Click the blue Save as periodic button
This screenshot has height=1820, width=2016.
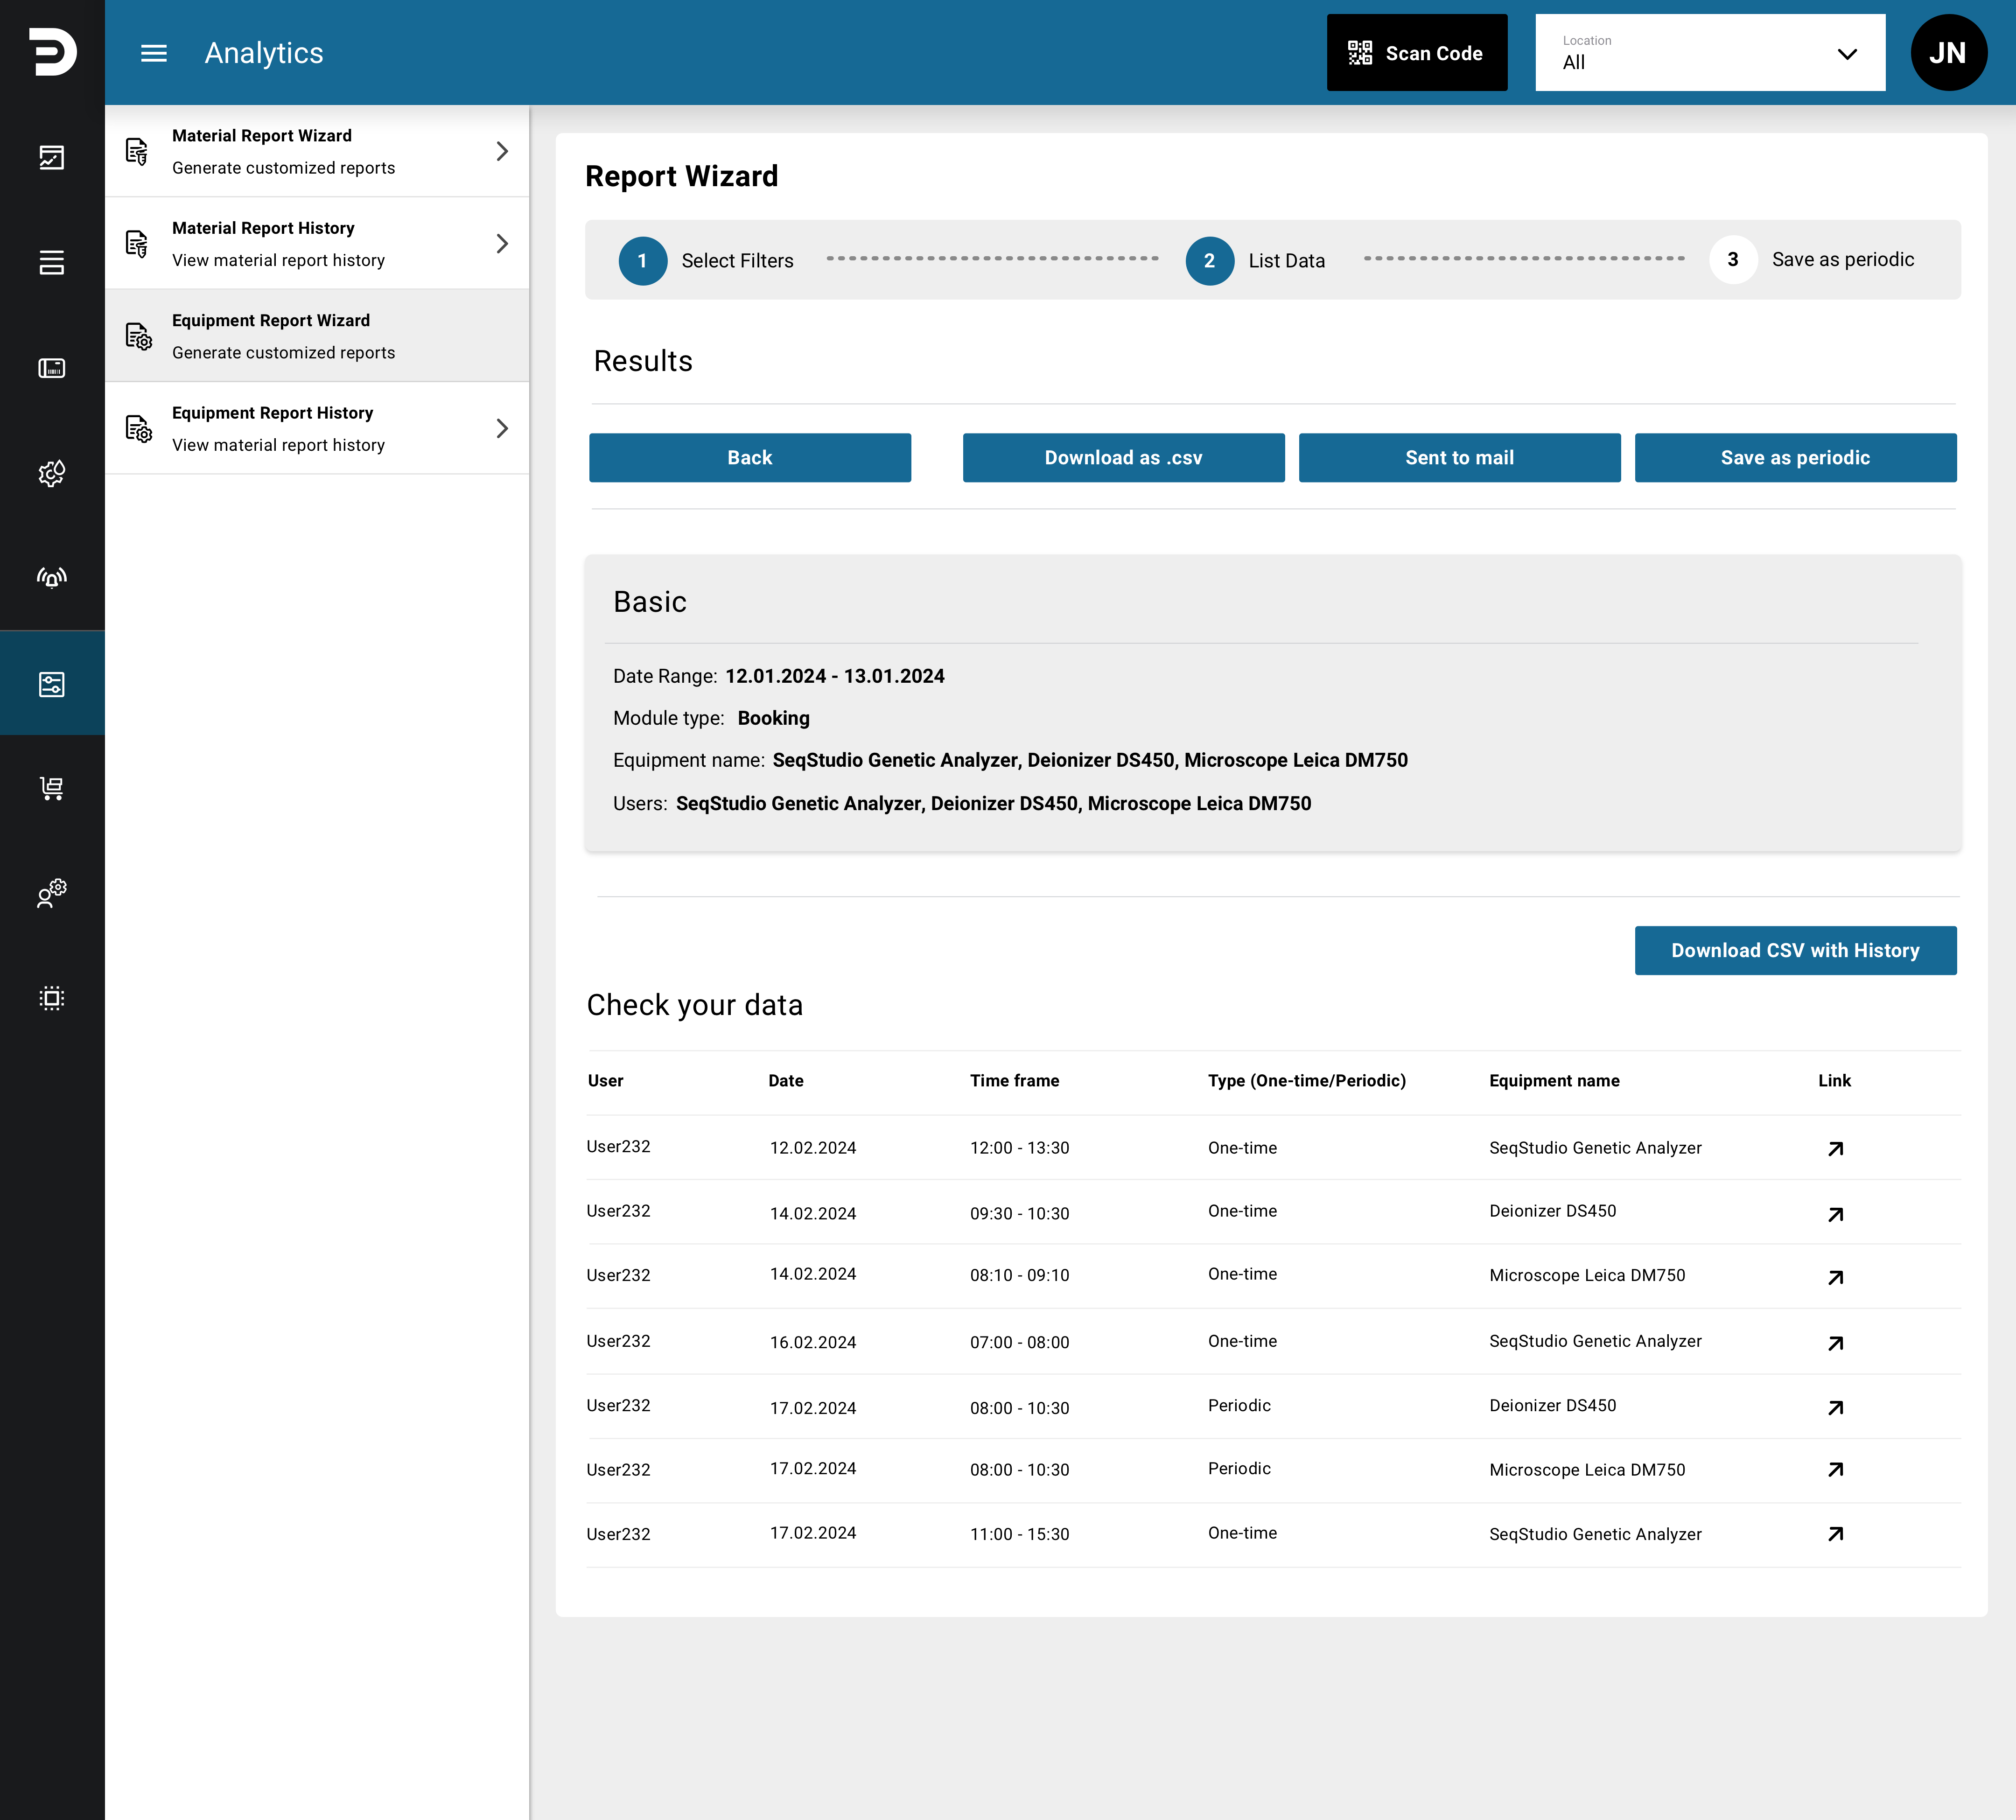1796,458
